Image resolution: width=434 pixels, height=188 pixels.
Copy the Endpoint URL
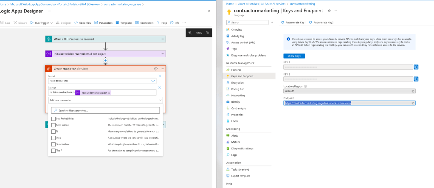click(x=413, y=103)
